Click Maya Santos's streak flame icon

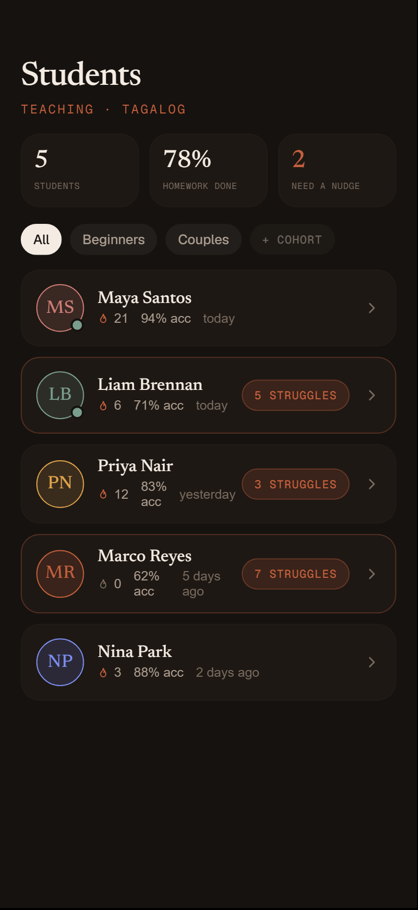(x=103, y=319)
